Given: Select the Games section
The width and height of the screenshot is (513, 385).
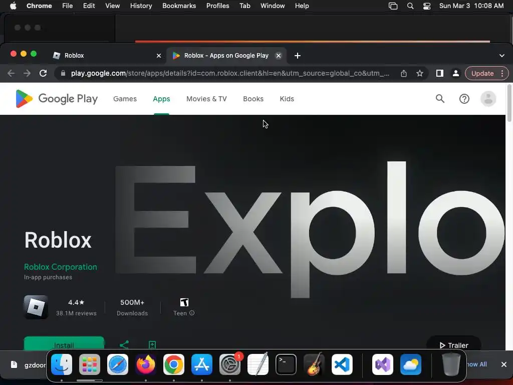Looking at the screenshot, I should pos(125,99).
